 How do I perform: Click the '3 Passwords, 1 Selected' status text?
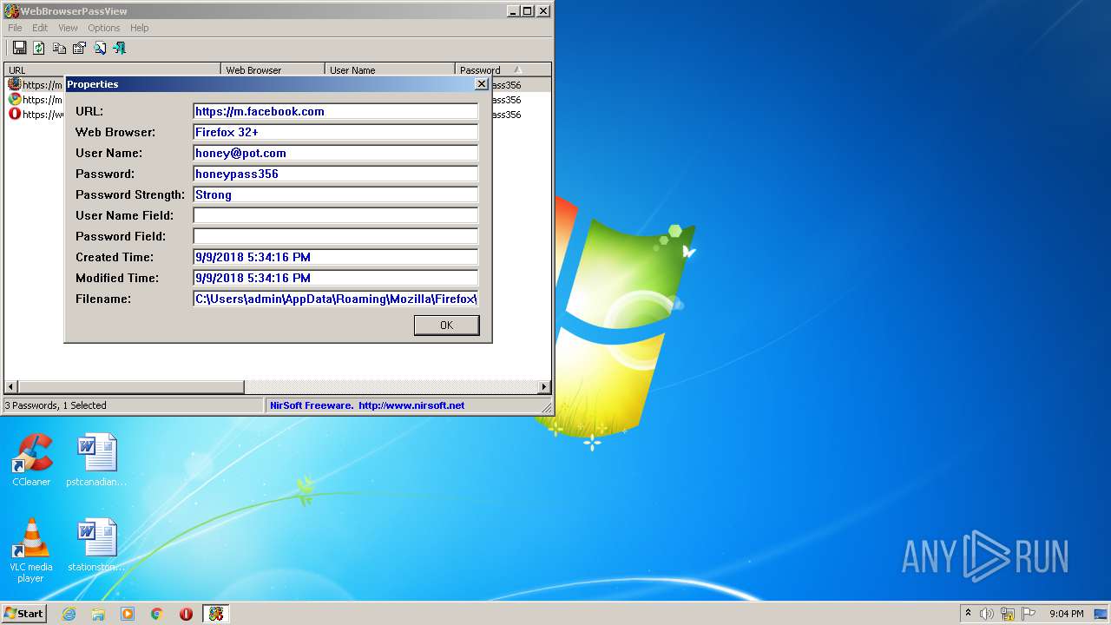pyautogui.click(x=56, y=405)
